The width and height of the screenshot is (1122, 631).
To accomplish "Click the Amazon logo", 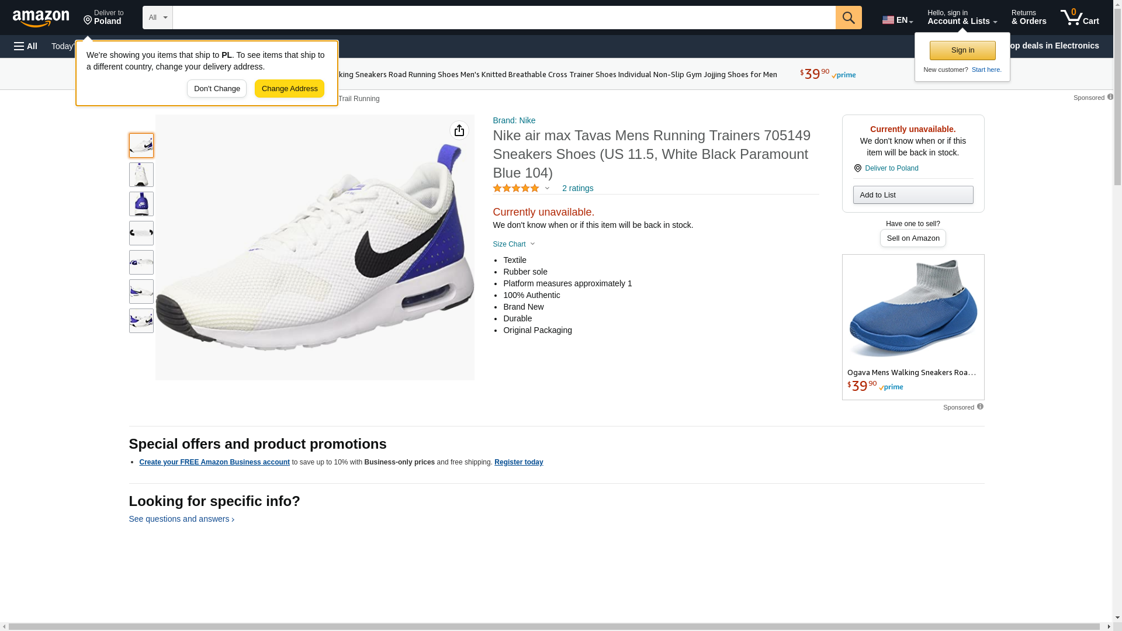I will coord(41,18).
